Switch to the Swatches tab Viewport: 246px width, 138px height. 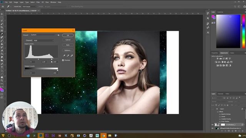tap(220, 12)
